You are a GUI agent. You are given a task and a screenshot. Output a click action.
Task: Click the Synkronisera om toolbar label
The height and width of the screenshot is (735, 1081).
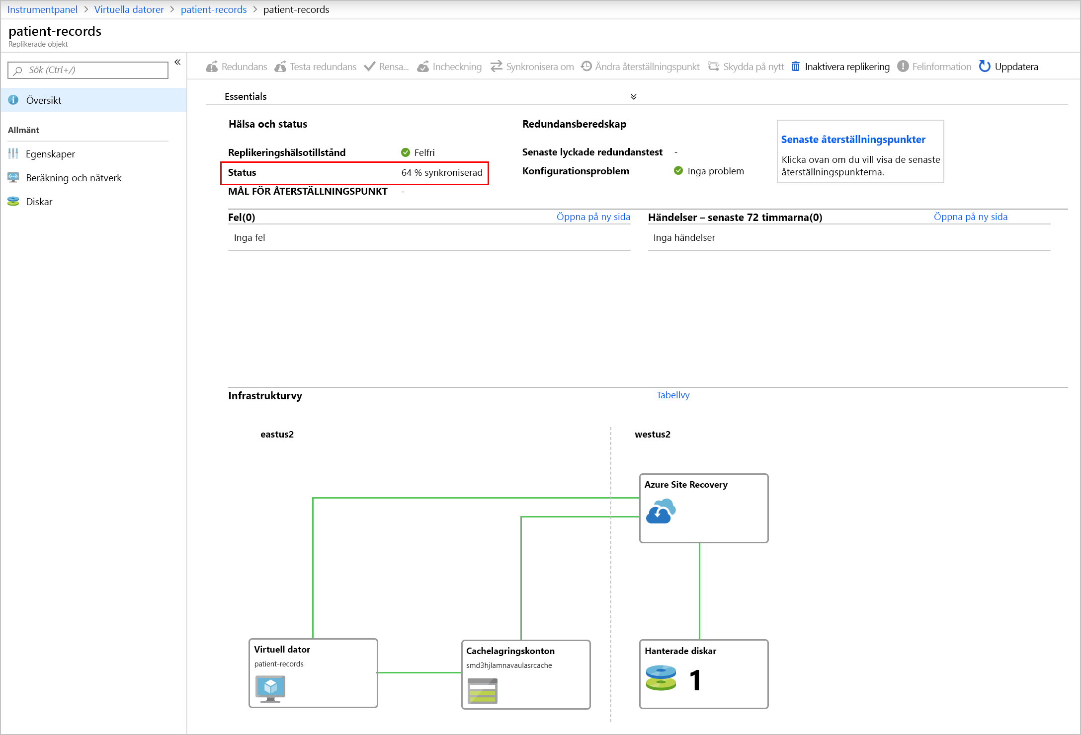[540, 67]
